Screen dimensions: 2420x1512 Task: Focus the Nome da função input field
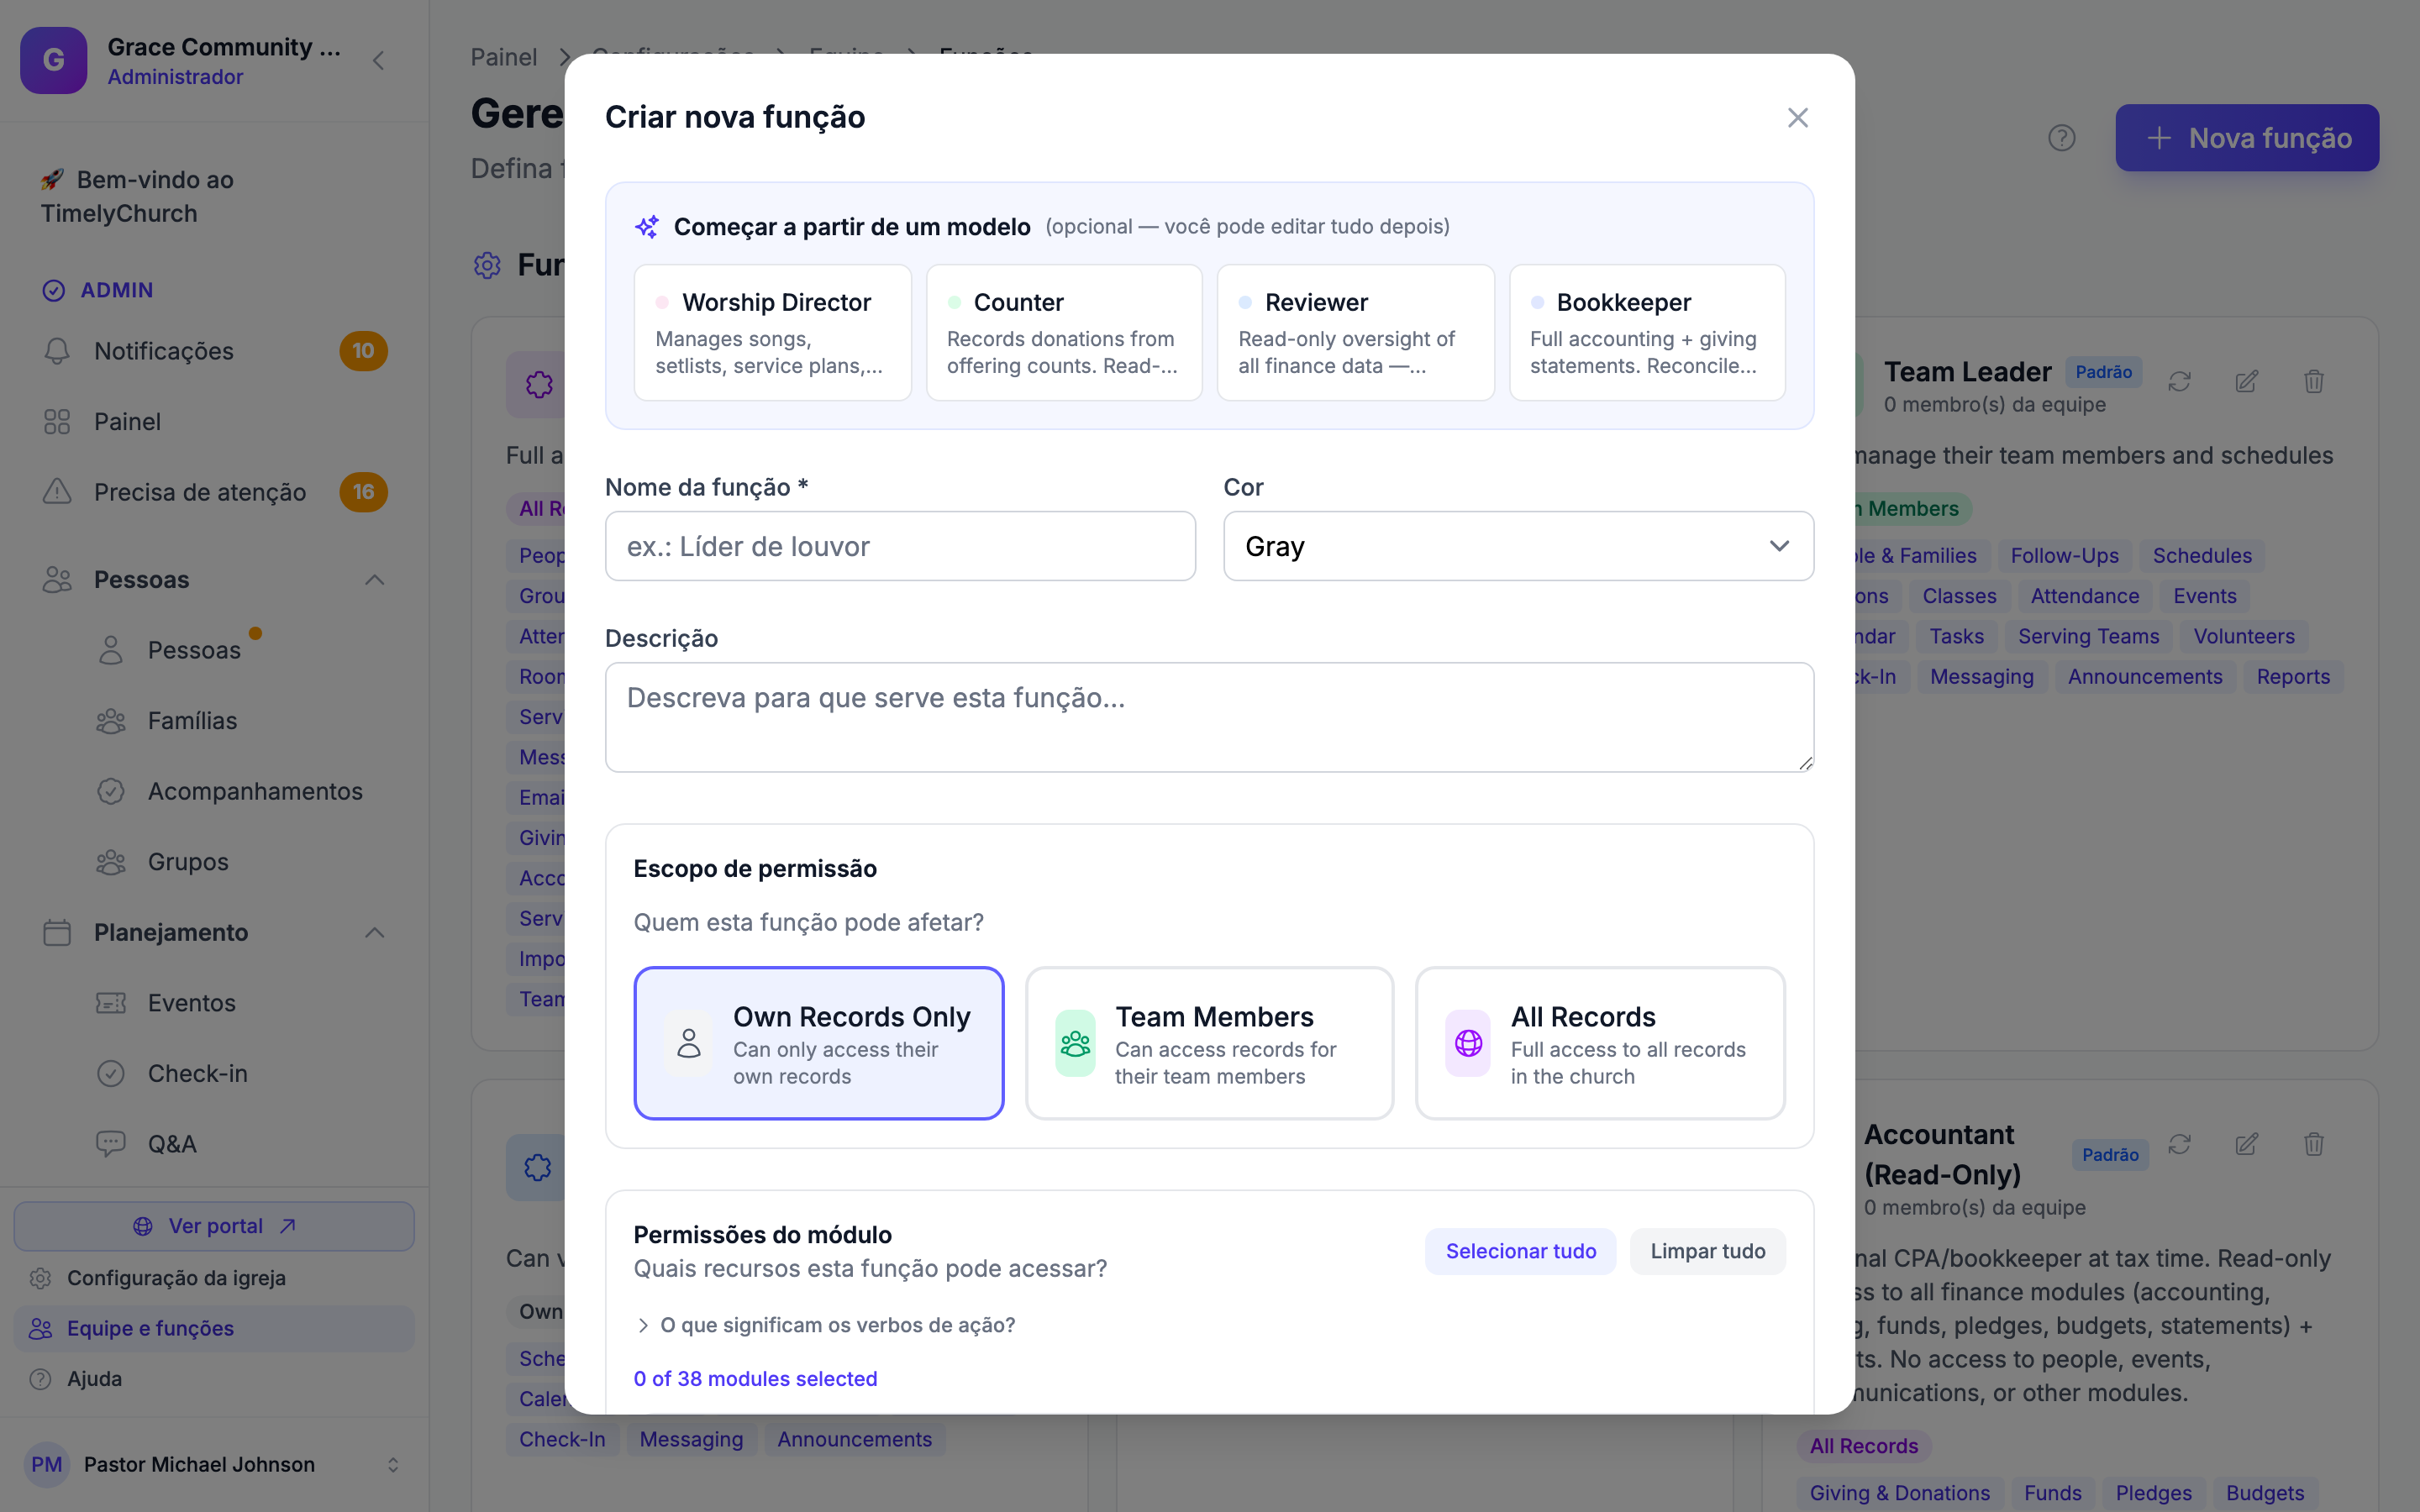pyautogui.click(x=900, y=546)
